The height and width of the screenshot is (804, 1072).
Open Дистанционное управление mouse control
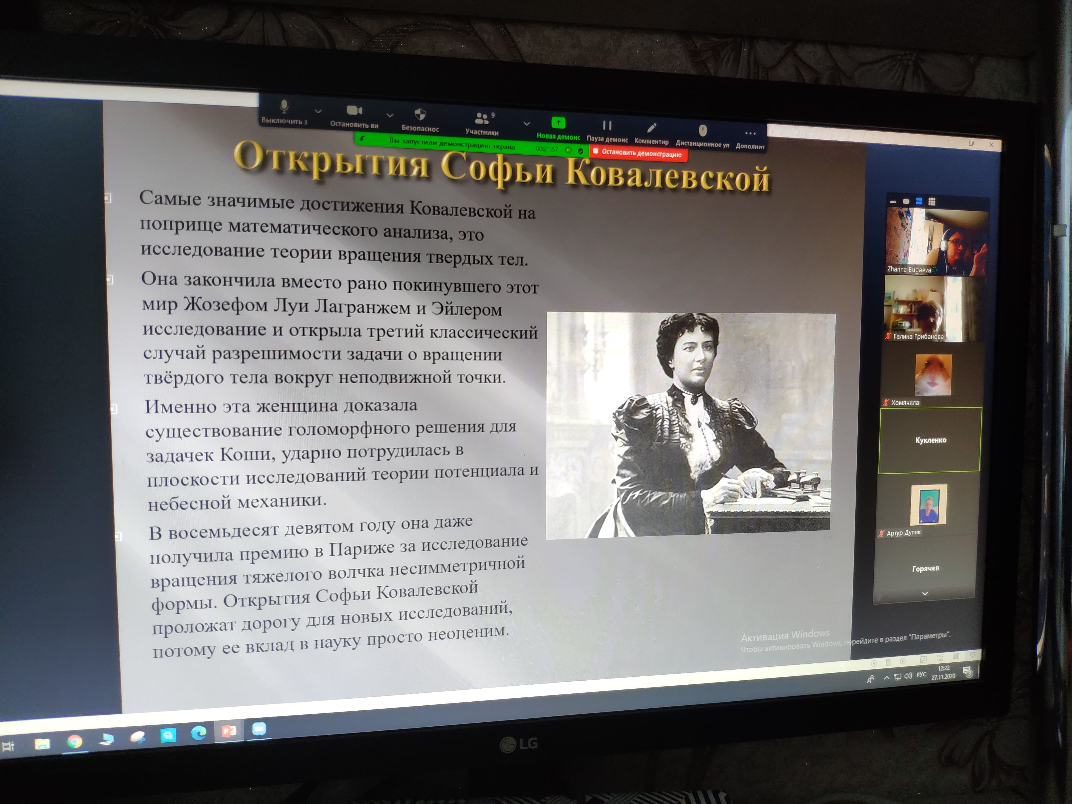click(702, 136)
